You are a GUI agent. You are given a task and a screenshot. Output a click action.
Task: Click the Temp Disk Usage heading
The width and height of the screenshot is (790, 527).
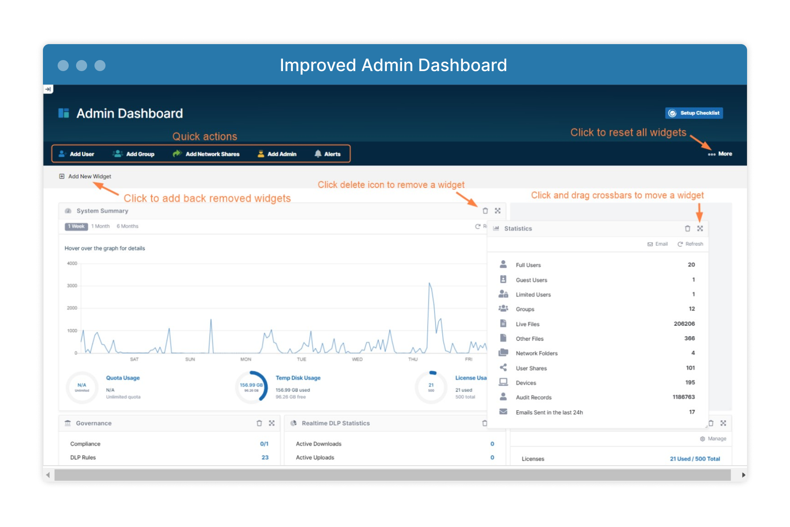(298, 378)
